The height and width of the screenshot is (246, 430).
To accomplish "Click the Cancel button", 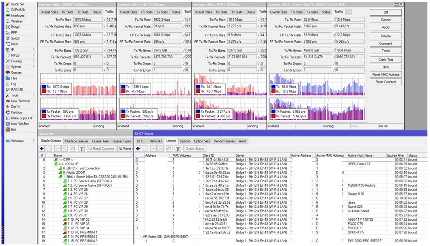I will click(386, 20).
